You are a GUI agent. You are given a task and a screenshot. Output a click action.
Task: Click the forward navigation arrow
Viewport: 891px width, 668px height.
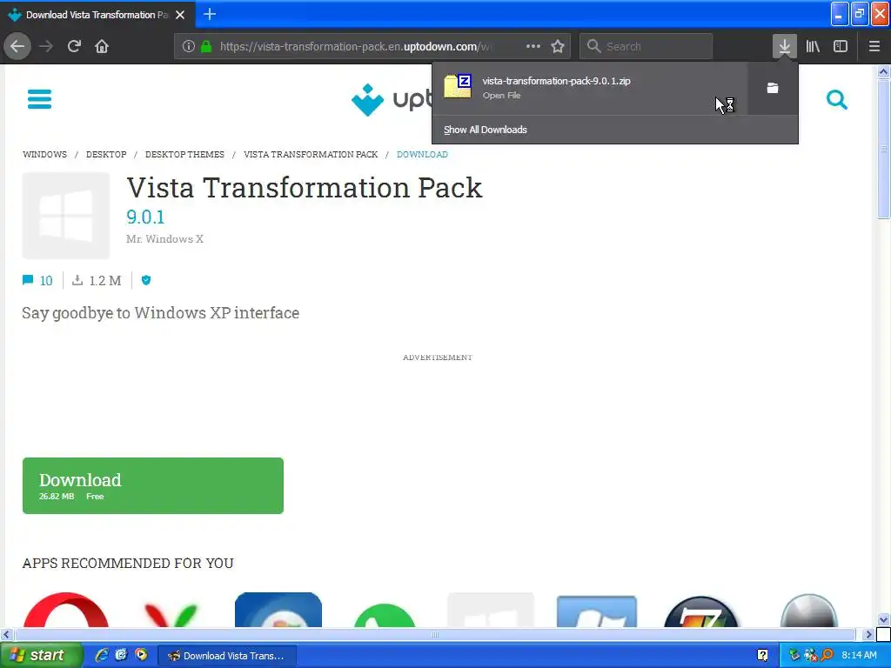click(x=46, y=46)
